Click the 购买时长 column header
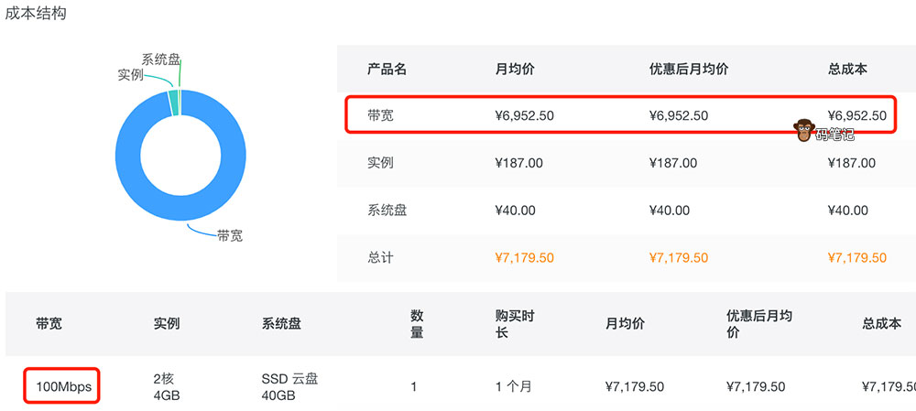This screenshot has height=411, width=916. pyautogui.click(x=515, y=324)
